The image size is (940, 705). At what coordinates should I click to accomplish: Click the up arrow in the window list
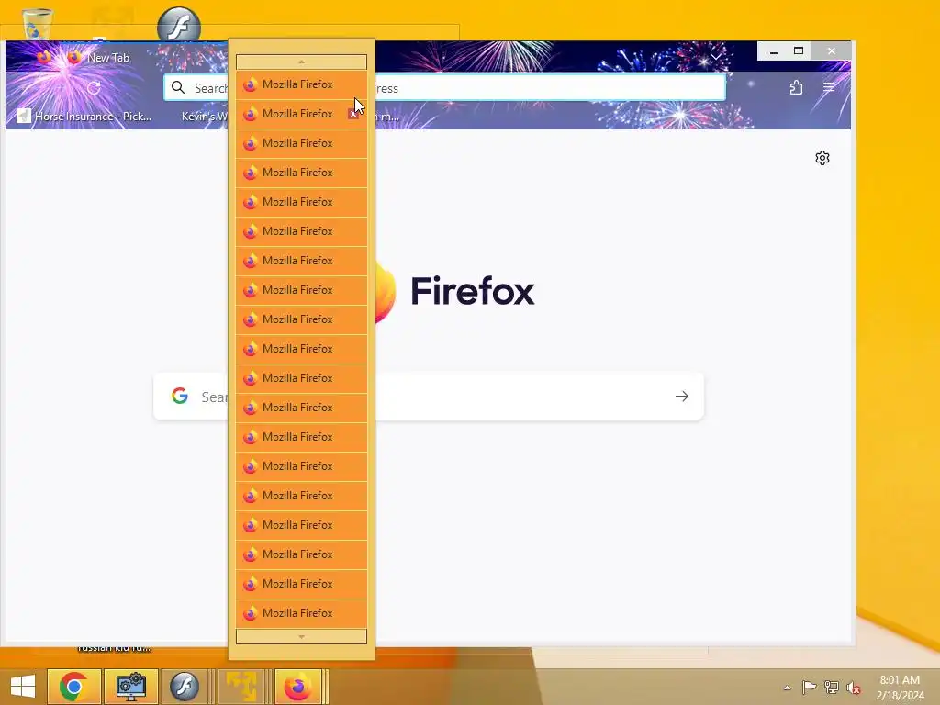[x=301, y=62]
